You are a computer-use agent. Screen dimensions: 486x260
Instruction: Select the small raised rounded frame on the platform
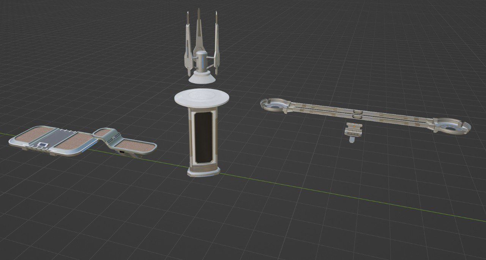tap(102, 133)
